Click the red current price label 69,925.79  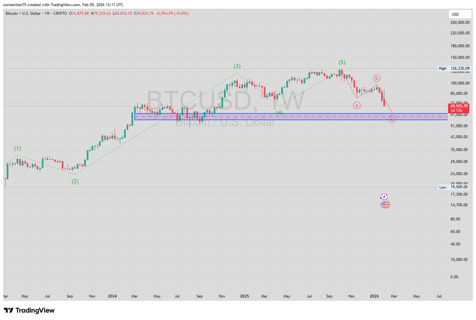[459, 106]
